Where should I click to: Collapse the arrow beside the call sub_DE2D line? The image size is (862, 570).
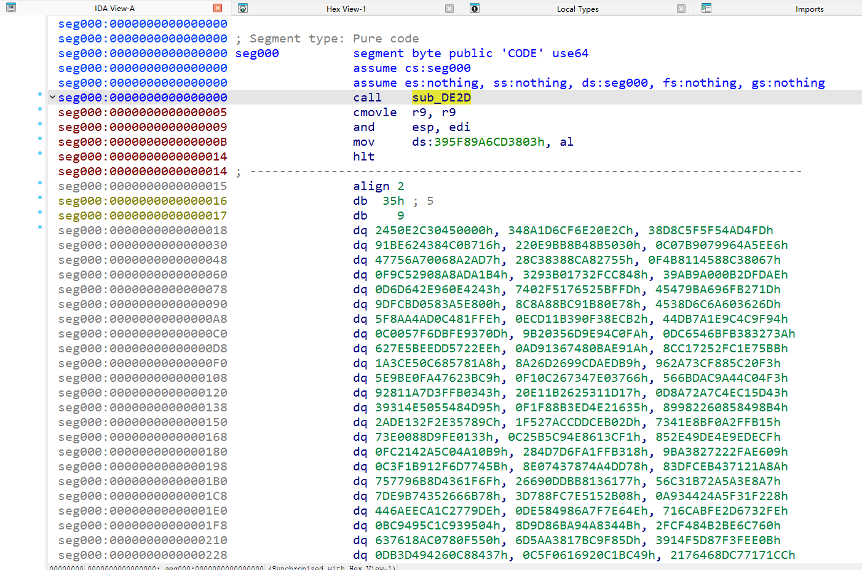[52, 97]
